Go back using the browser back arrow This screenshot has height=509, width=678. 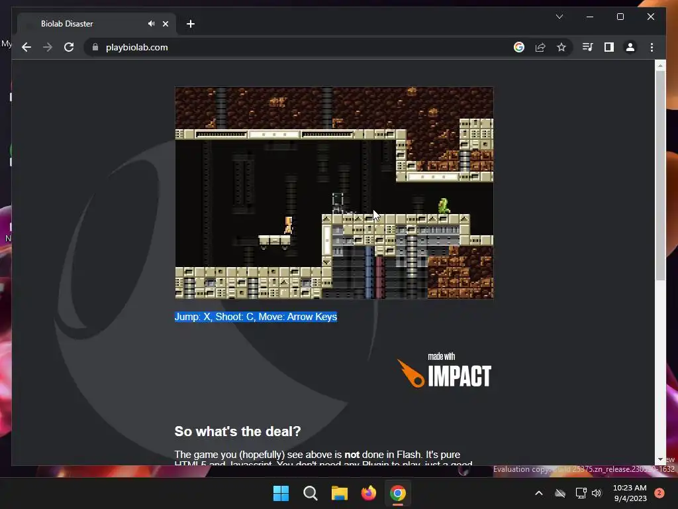26,47
